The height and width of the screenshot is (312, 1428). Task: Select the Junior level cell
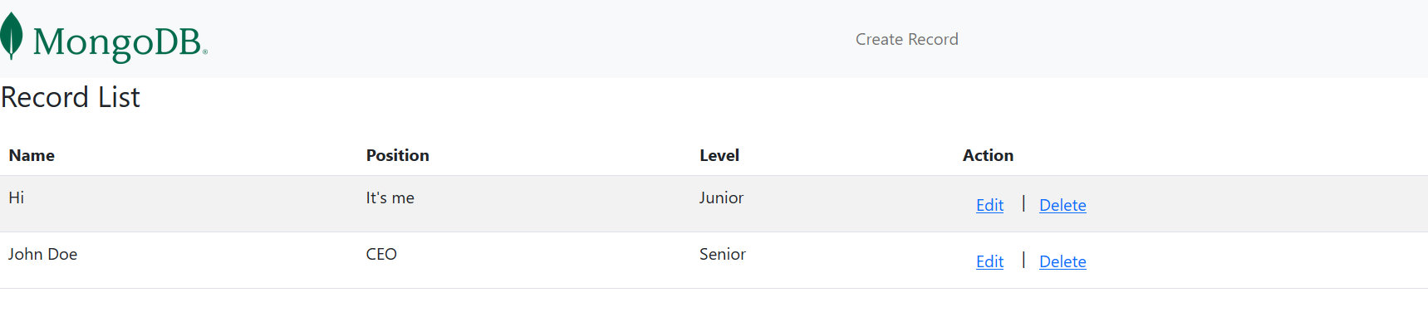pos(721,197)
